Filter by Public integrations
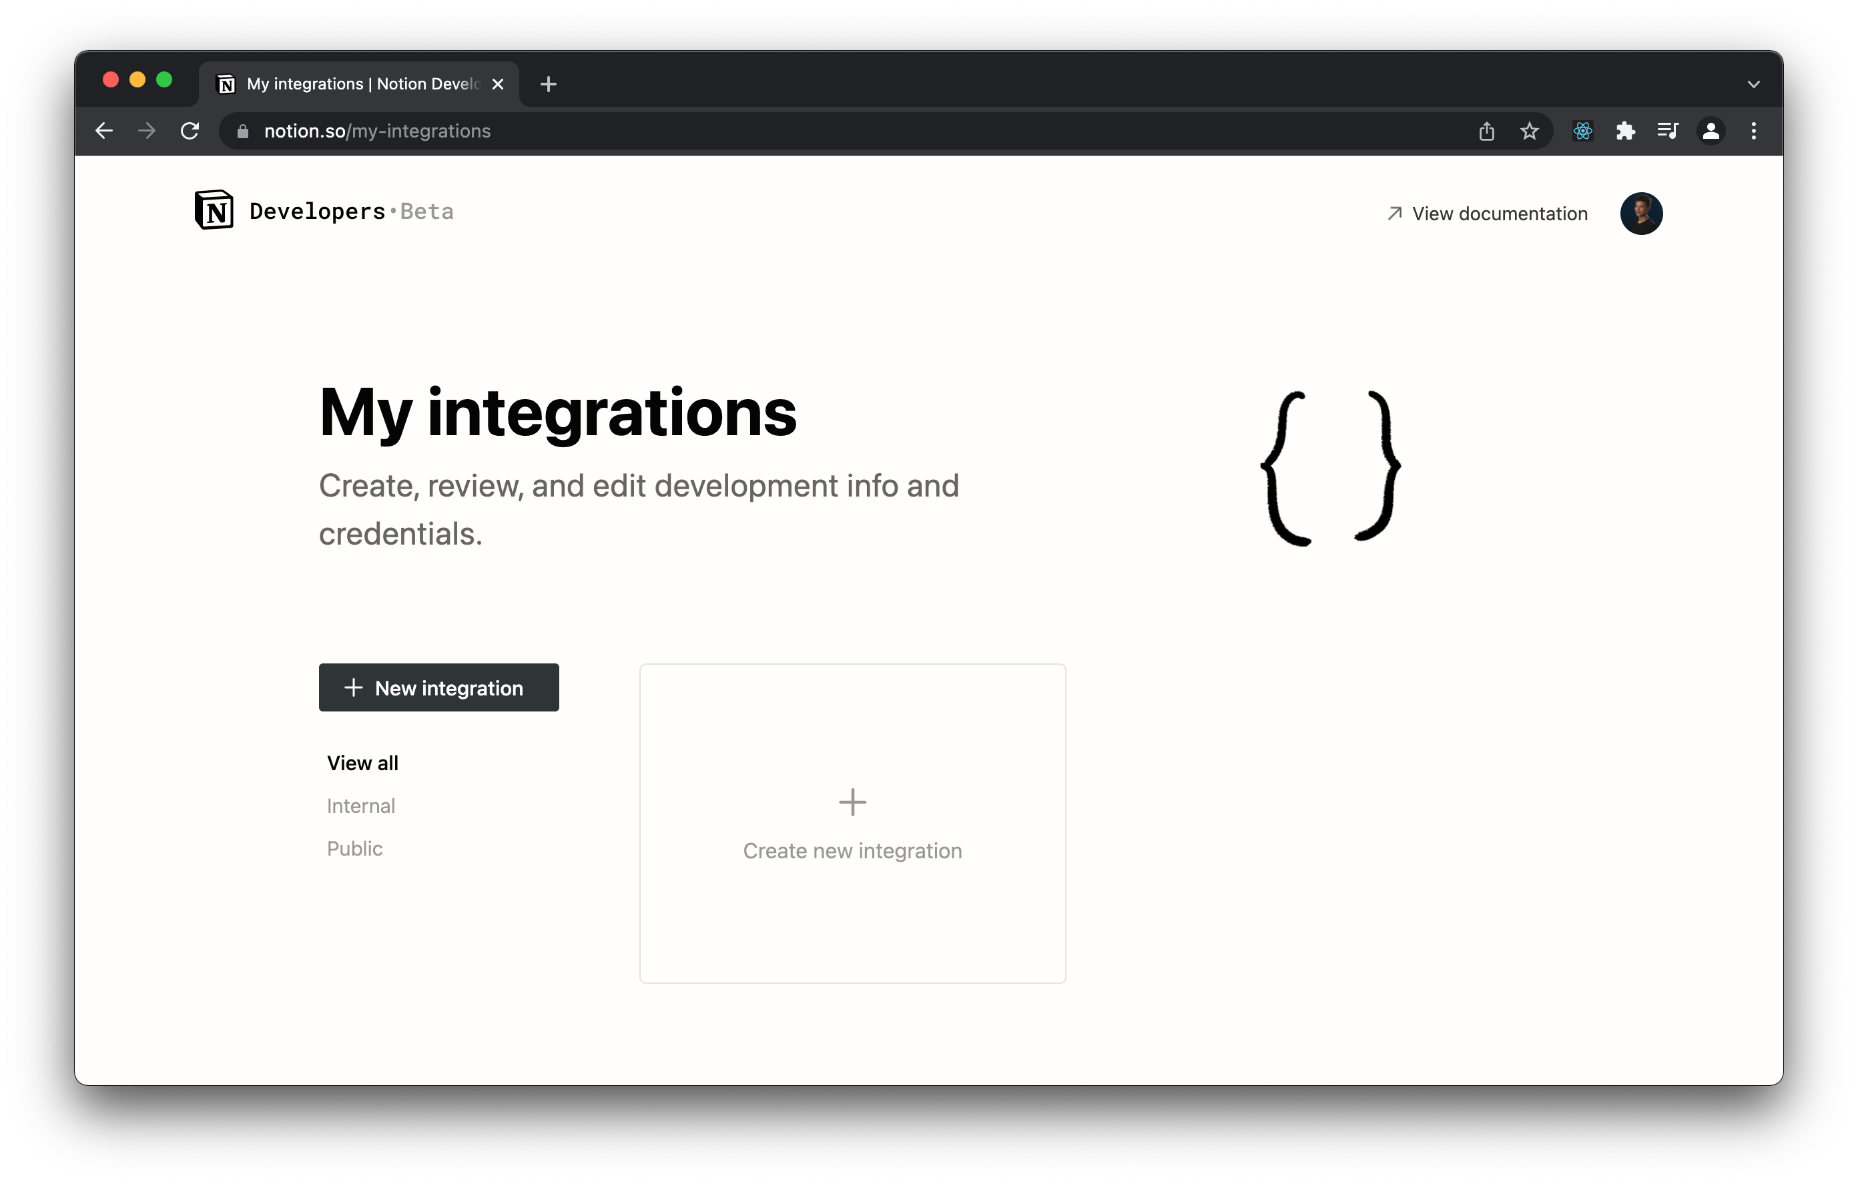 pos(355,848)
